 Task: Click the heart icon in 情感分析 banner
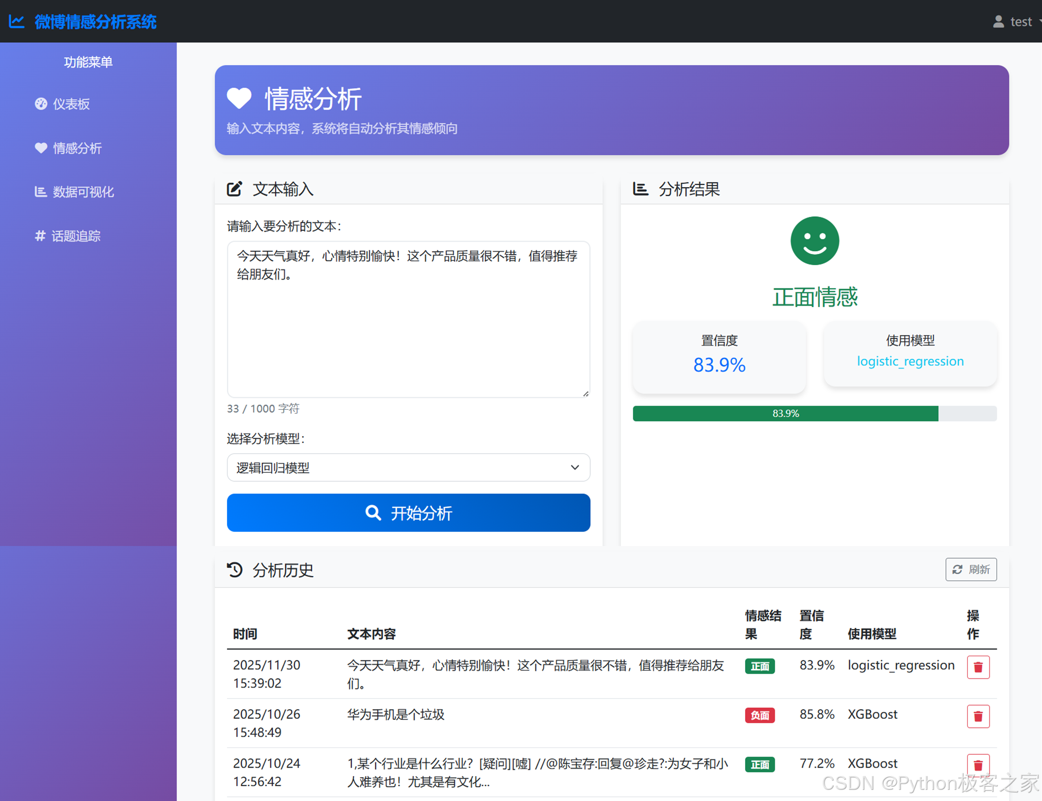[239, 98]
